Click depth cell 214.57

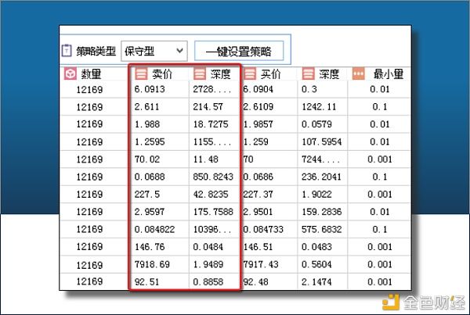point(208,107)
